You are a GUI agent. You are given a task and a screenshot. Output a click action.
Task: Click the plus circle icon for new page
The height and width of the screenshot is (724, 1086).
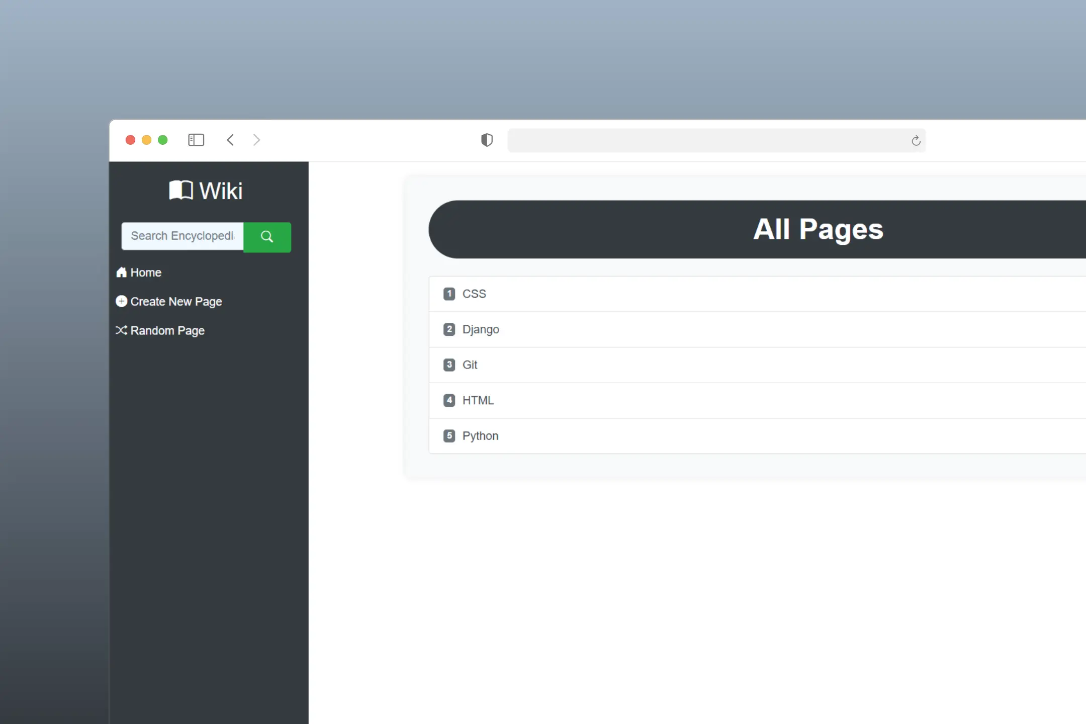121,301
